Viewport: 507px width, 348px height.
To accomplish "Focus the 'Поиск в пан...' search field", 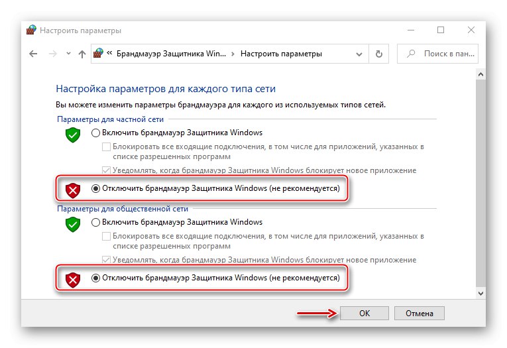I will (x=437, y=54).
